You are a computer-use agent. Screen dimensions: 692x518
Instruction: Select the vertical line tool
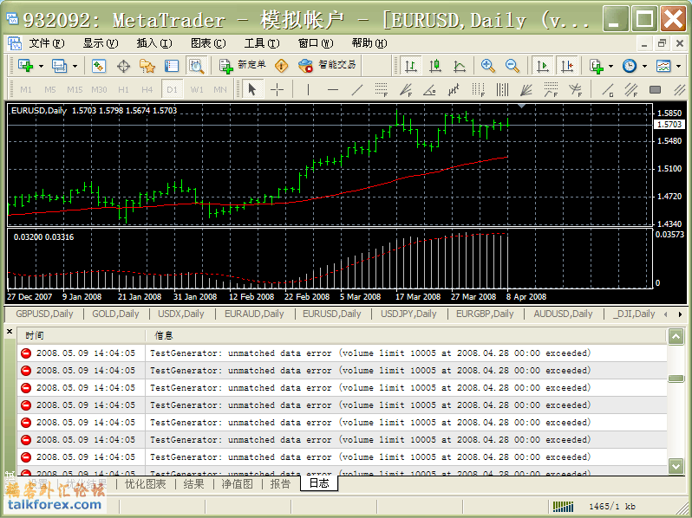click(x=308, y=90)
